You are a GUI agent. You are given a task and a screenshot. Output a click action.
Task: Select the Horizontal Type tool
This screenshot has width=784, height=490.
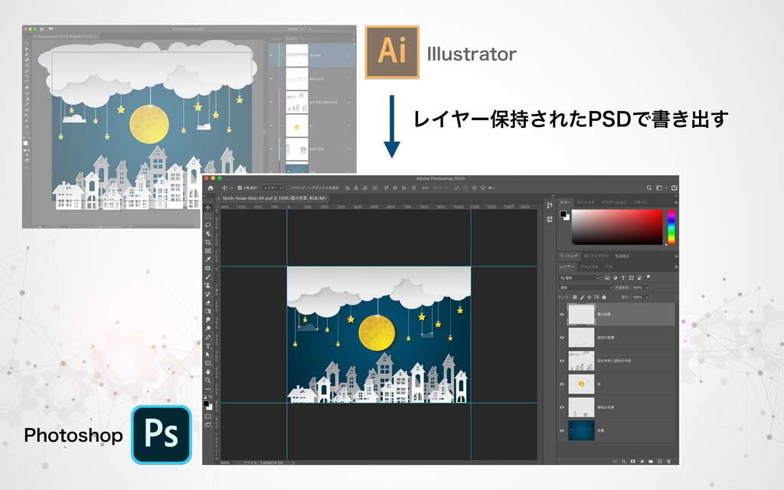coord(208,345)
